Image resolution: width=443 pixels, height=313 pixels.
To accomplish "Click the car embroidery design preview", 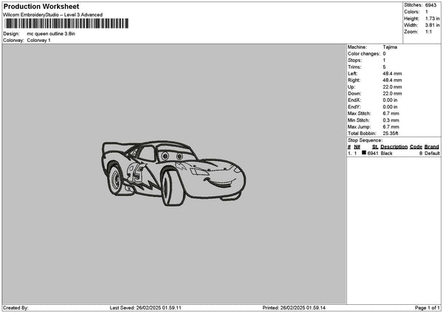I will coord(174,173).
